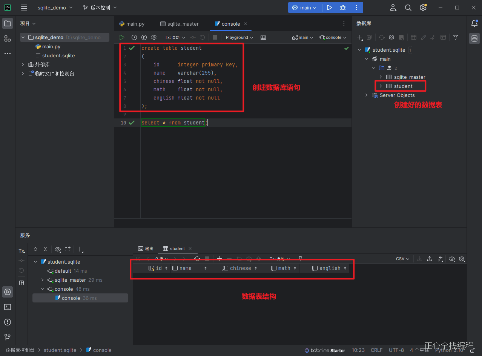Open the main schema dropdown in editor toolbar

[x=303, y=37]
